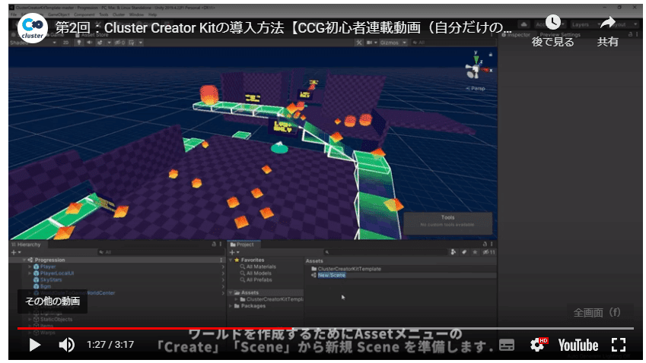The width and height of the screenshot is (646, 363).
Task: Click その他の動画 button
Action: click(x=53, y=301)
